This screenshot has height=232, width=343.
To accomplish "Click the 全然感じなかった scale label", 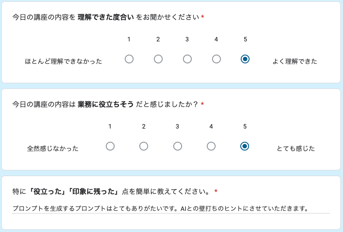I will click(53, 148).
